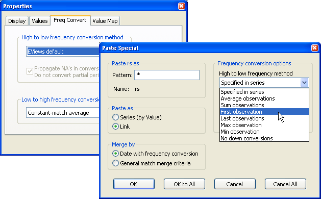Select the Freq Convert tab
The height and width of the screenshot is (199, 321).
(x=70, y=20)
